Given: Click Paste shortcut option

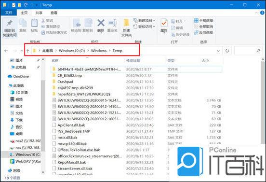Looking at the screenshot, I should (x=54, y=32).
